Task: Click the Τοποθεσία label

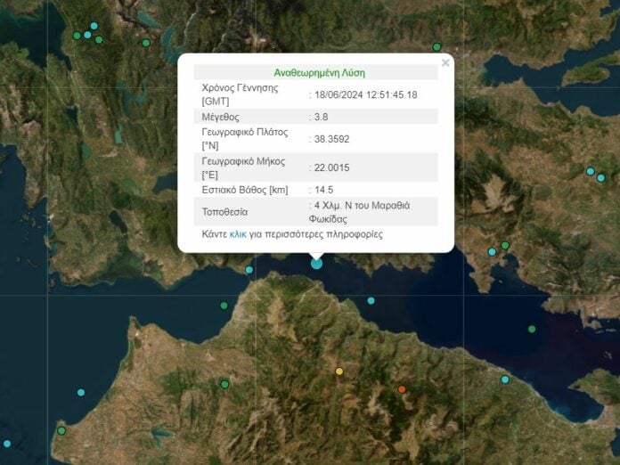Action: coord(224,212)
